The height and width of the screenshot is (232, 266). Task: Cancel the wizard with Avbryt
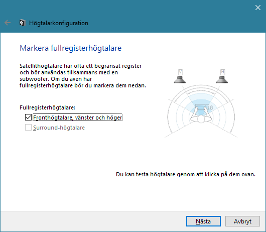tap(242, 221)
